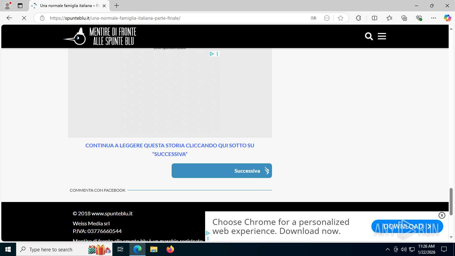
Task: Launch the Copilot sidebar icon
Action: [447, 18]
